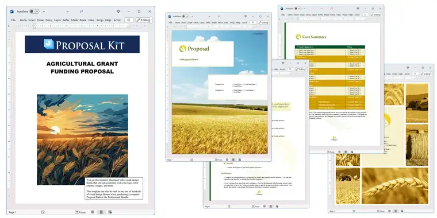Click the ruler tab selector in Agricultural Grant window

9,26
